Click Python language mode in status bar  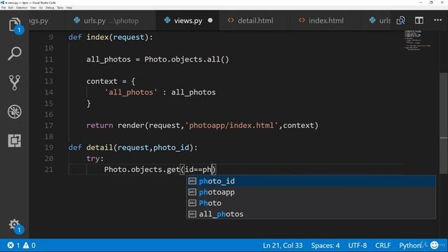tap(410, 245)
